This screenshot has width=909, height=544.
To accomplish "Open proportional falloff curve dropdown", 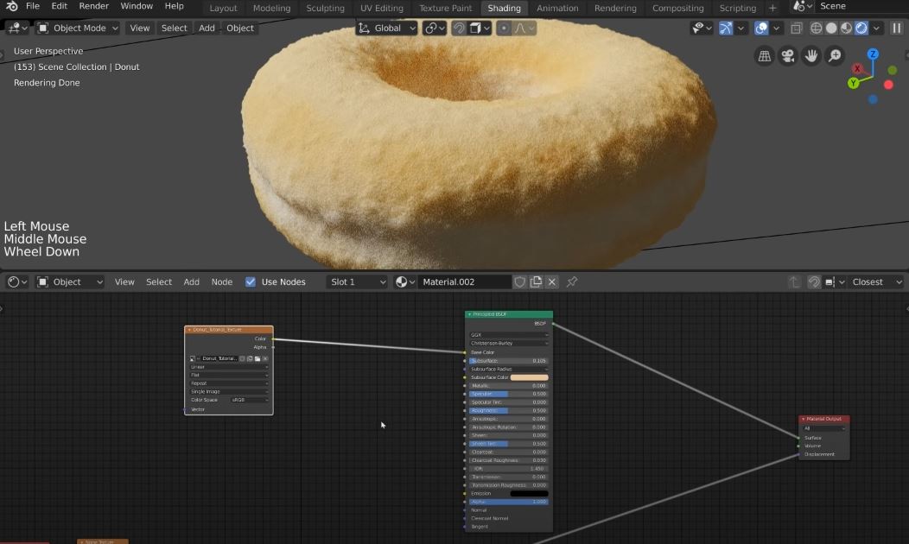I will coord(524,28).
